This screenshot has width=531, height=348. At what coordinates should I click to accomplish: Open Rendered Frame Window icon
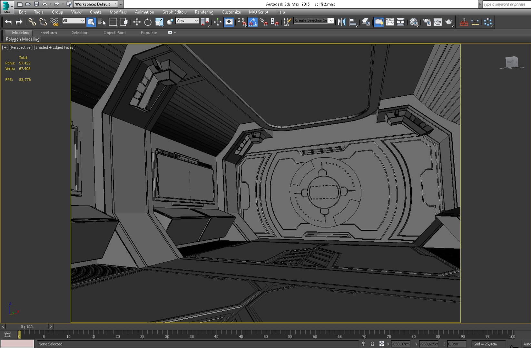pos(438,22)
